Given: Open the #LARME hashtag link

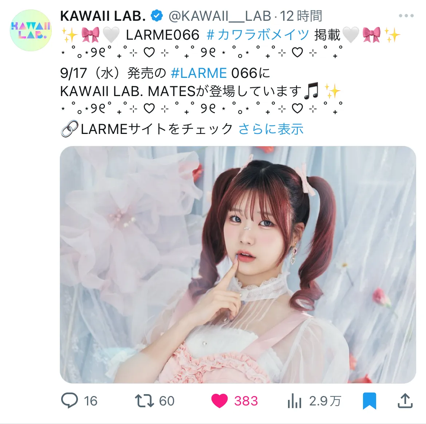Looking at the screenshot, I should (198, 73).
